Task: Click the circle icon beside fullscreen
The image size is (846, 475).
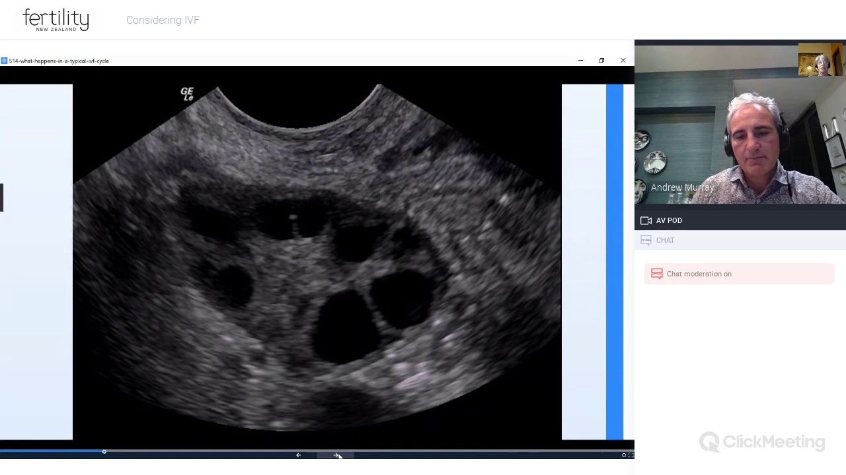Action: click(623, 455)
